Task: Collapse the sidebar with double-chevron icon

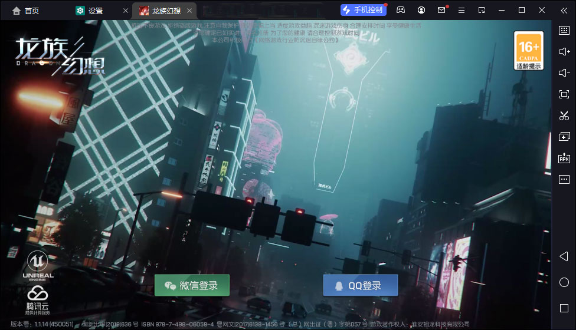Action: 564,10
